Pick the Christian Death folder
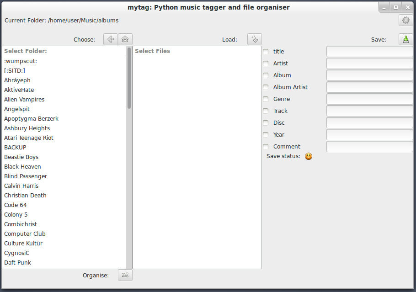This screenshot has height=292, width=416. 64,196
